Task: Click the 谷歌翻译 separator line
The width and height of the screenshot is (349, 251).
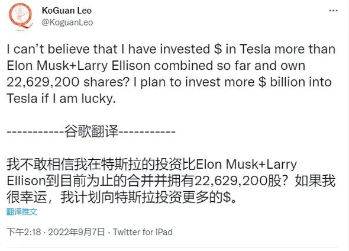Action: point(91,131)
